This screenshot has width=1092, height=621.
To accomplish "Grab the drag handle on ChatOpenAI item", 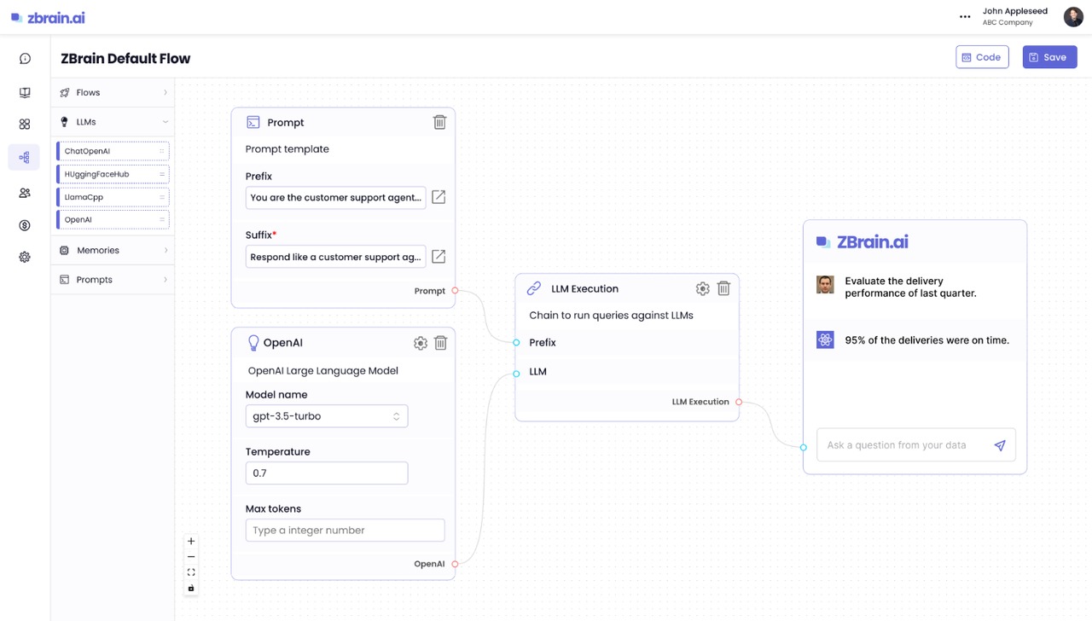I will 162,151.
